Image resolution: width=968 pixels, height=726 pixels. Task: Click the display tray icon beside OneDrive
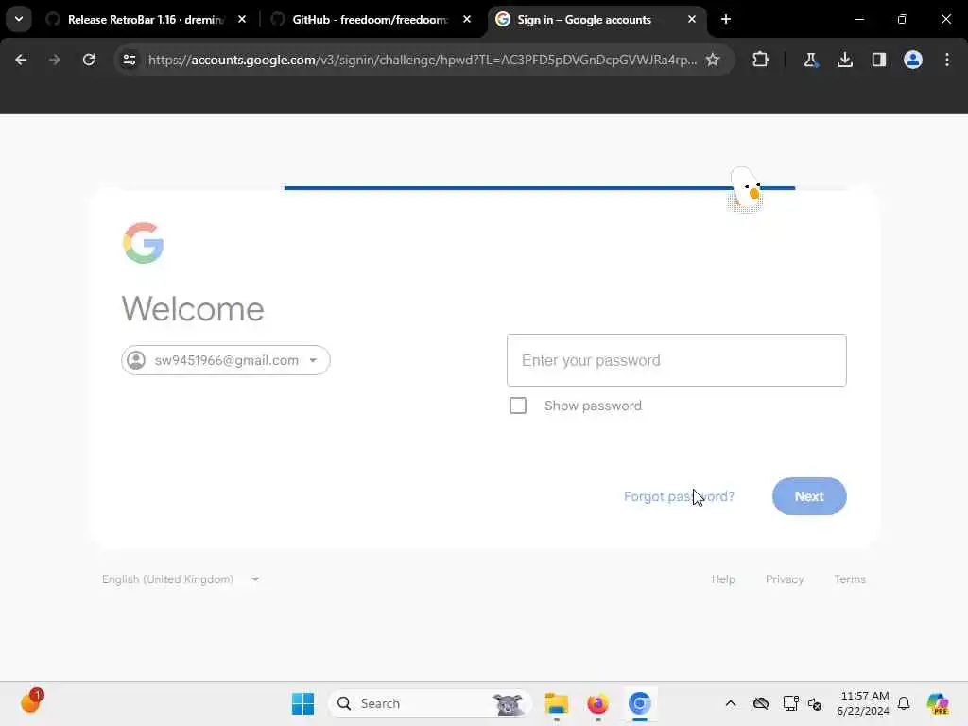click(790, 703)
